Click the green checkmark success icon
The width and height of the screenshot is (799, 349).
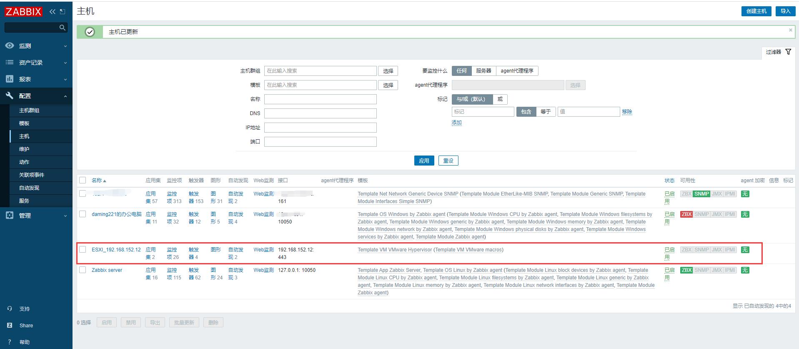click(x=90, y=32)
